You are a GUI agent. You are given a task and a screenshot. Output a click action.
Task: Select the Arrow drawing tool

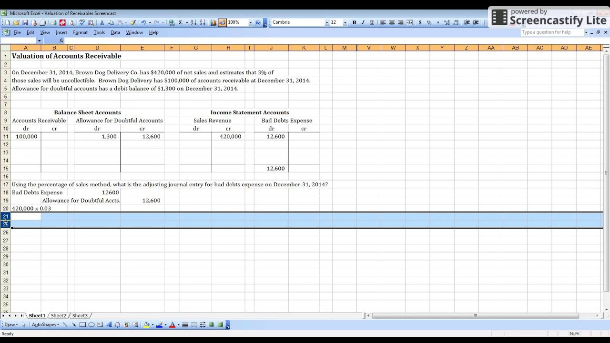(74, 325)
